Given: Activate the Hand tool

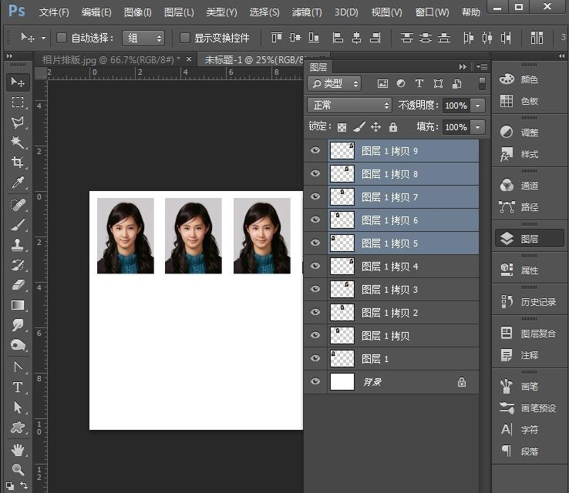Looking at the screenshot, I should coord(17,449).
